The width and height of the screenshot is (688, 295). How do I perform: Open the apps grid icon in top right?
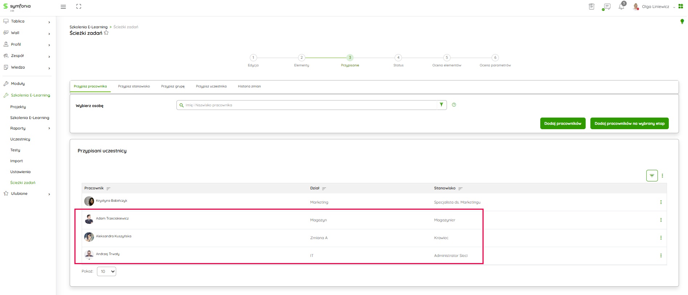681,7
